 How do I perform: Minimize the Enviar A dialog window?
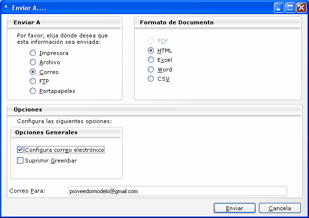pyautogui.click(x=279, y=7)
